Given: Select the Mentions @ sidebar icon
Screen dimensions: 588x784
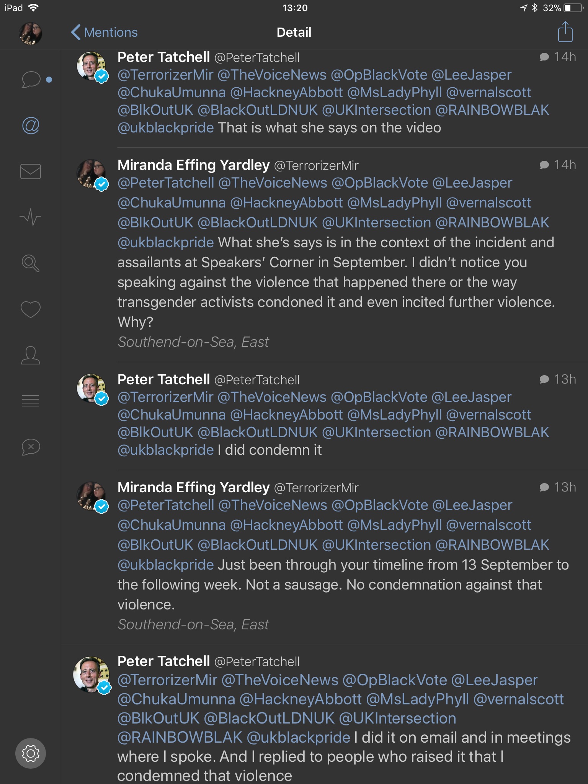Looking at the screenshot, I should (x=31, y=126).
